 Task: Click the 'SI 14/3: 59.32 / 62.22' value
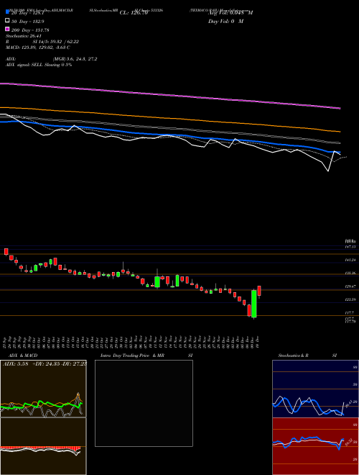(x=56, y=42)
